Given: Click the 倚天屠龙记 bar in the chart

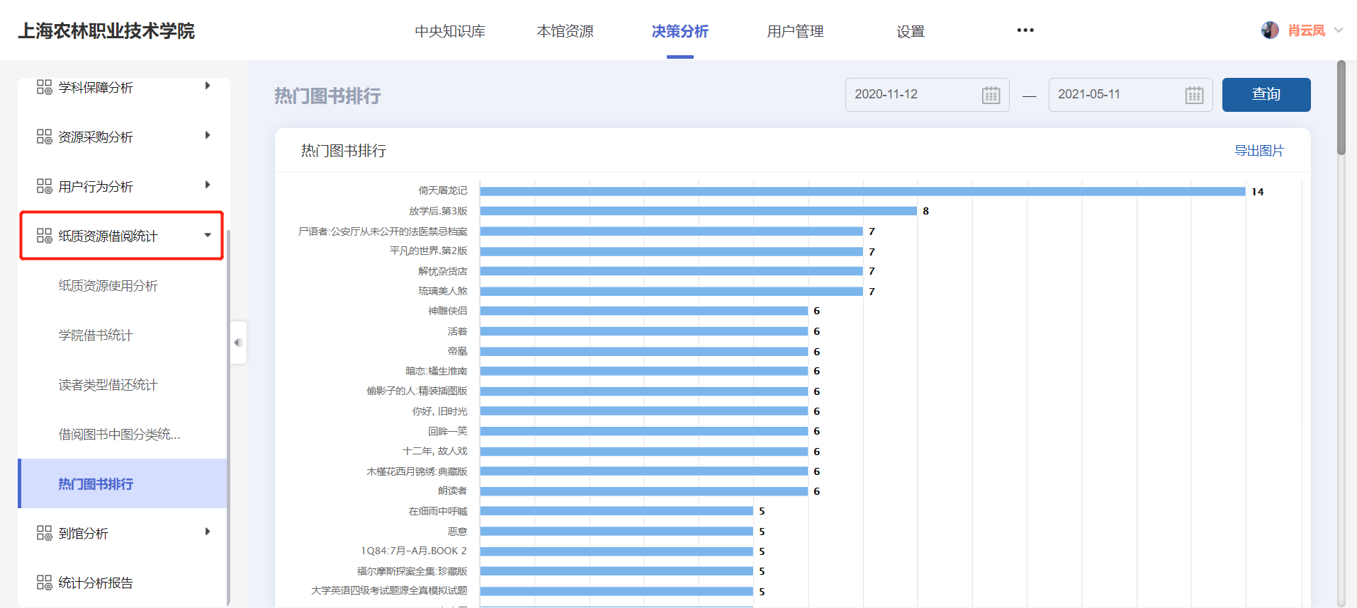Looking at the screenshot, I should (862, 191).
